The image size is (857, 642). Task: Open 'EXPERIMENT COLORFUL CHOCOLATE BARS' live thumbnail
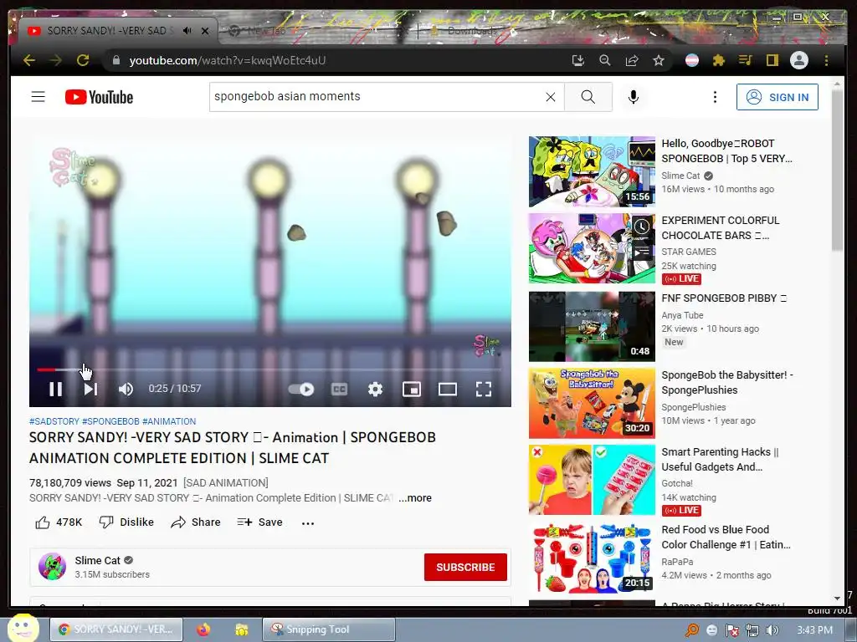(x=592, y=248)
